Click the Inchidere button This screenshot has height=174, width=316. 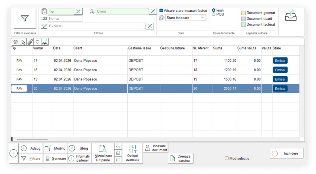pos(287,153)
